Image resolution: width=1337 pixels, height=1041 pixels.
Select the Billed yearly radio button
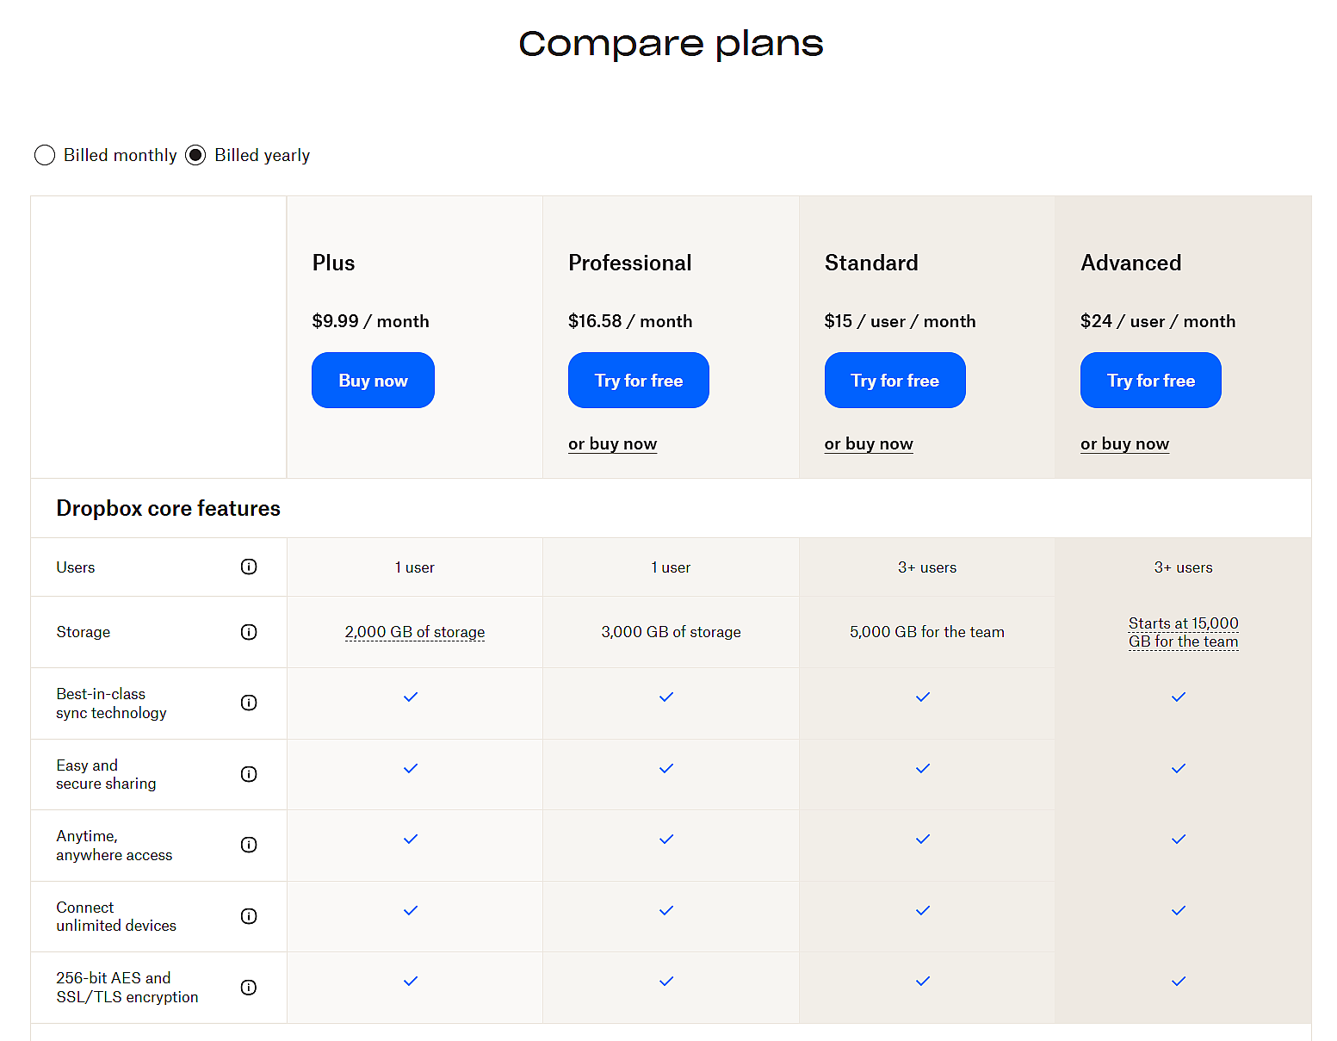[195, 155]
